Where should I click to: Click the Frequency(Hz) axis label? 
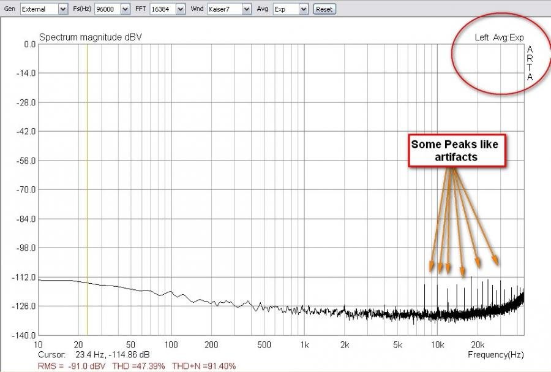[496, 354]
